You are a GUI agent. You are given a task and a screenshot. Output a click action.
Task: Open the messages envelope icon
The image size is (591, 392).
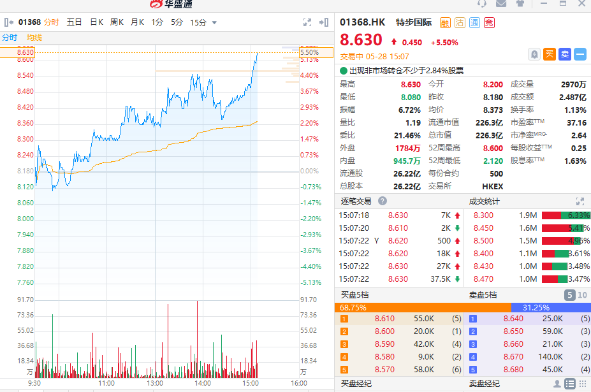[x=501, y=3]
